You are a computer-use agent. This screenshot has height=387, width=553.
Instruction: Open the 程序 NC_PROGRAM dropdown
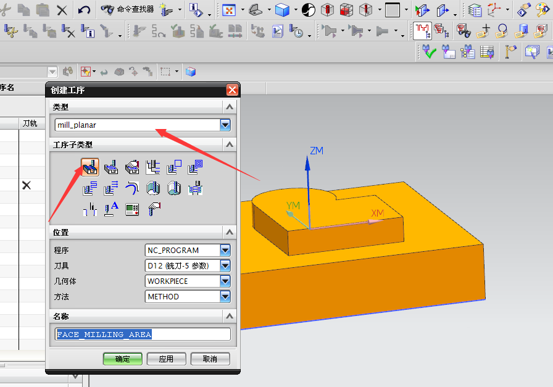(225, 250)
